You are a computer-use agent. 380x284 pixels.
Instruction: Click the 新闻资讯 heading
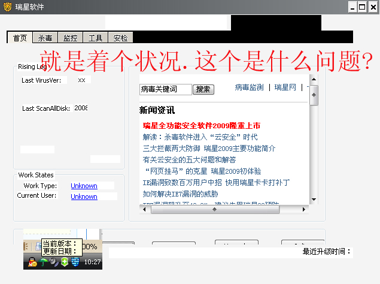coord(157,110)
